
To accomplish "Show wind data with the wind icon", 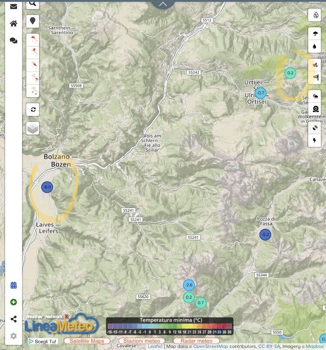I will 315,65.
